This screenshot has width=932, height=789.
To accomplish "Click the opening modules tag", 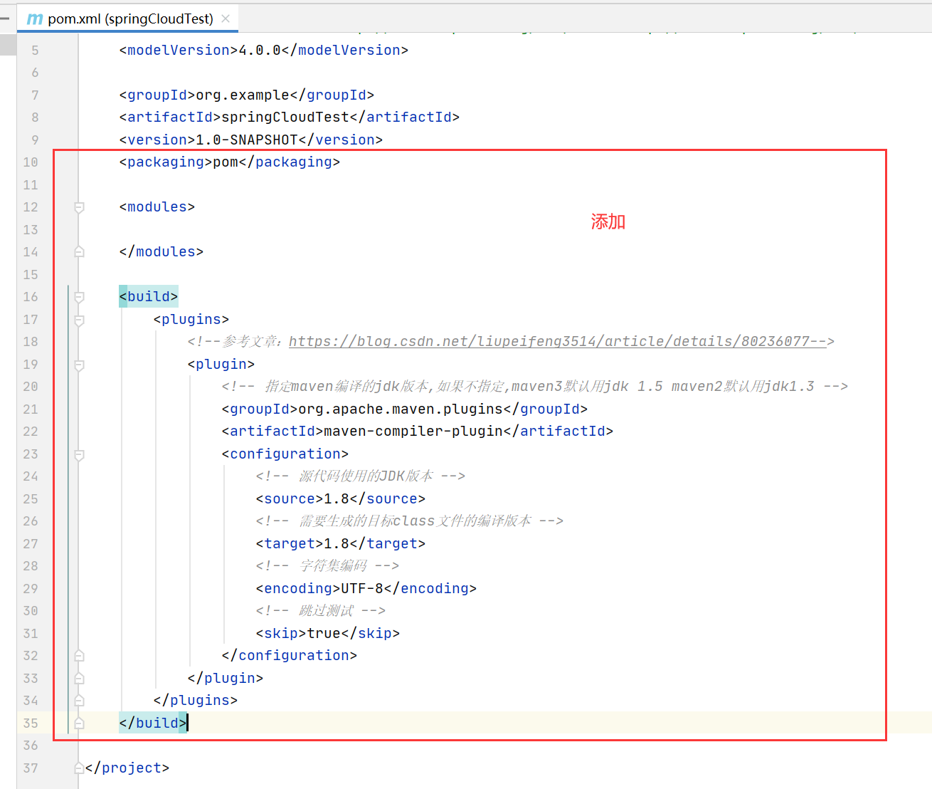I will (x=157, y=207).
